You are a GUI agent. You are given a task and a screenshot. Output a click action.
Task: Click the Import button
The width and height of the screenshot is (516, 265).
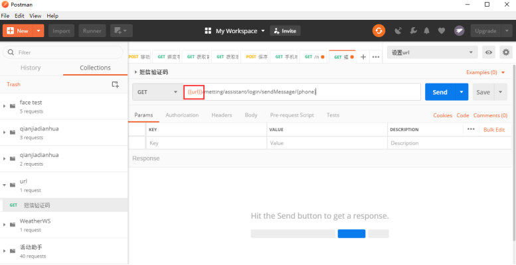tap(62, 31)
